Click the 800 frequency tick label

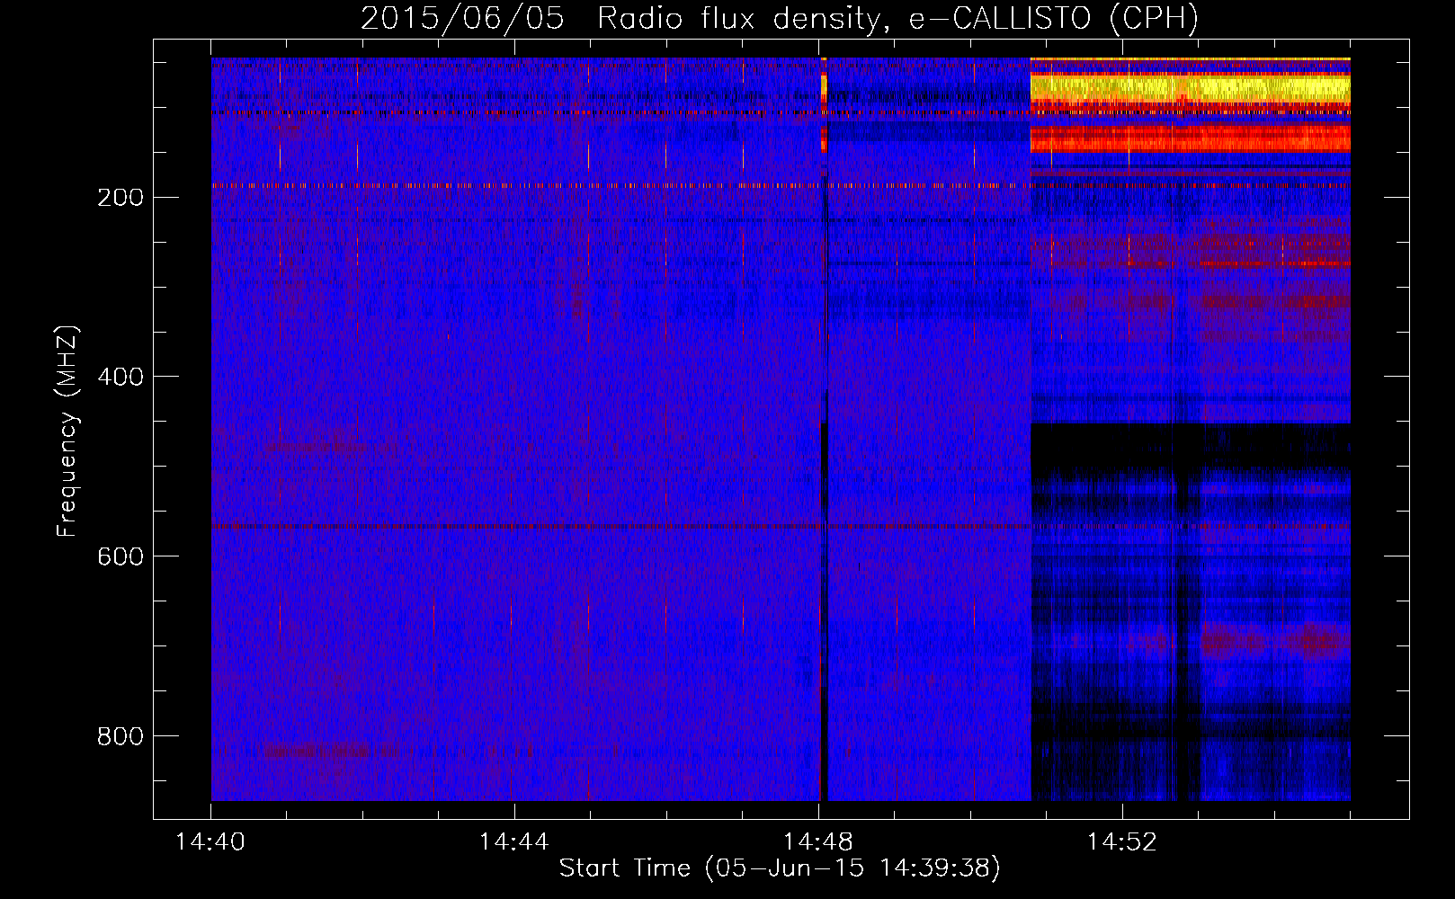point(120,736)
